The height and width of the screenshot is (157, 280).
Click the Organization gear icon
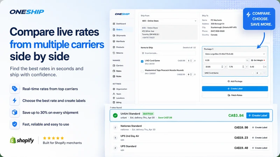click(114, 89)
